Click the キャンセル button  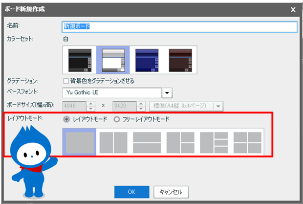point(171,192)
